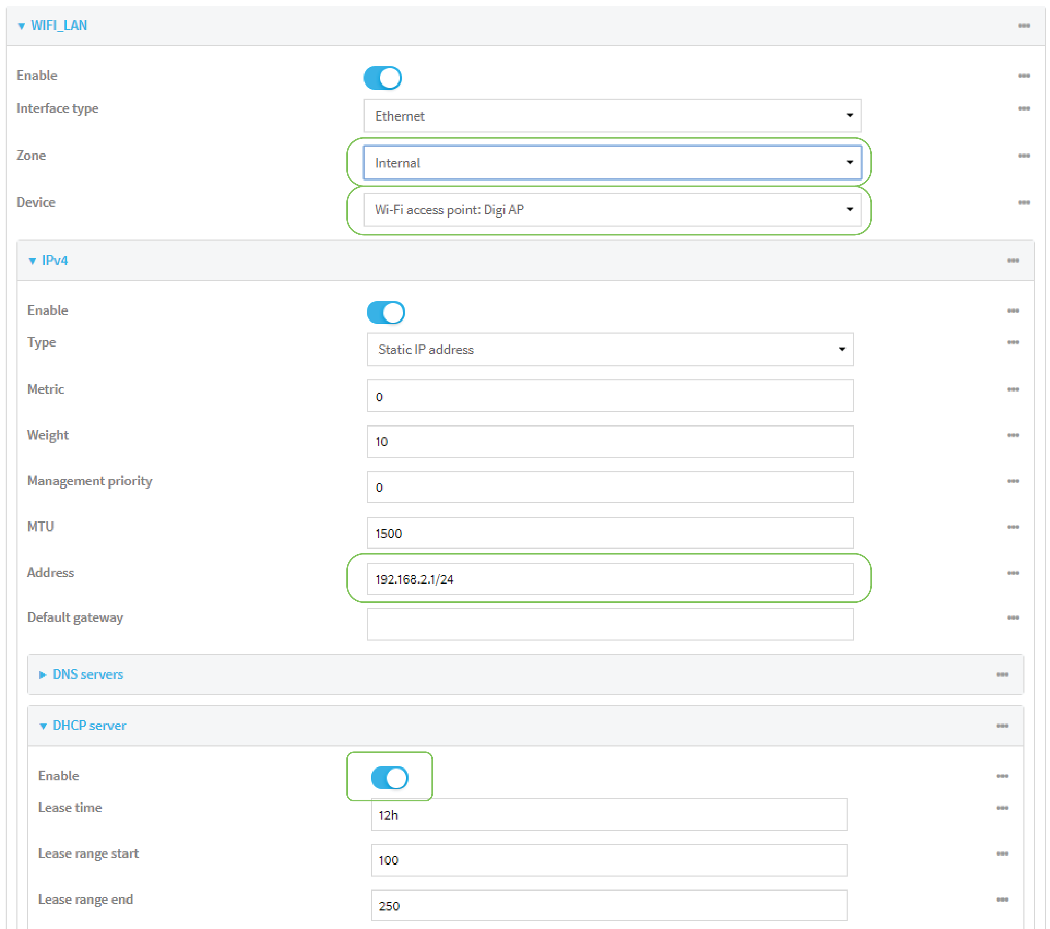The width and height of the screenshot is (1050, 929).
Task: Open the ellipsis menu for WIFI_LAN header
Action: 1023,26
